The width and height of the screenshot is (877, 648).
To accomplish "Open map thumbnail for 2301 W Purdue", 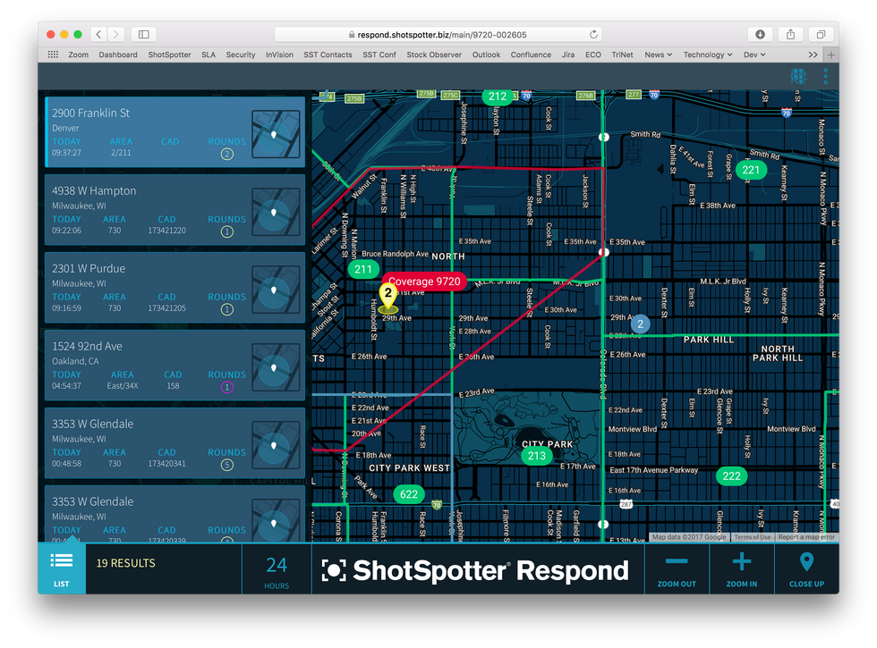I will 276,290.
